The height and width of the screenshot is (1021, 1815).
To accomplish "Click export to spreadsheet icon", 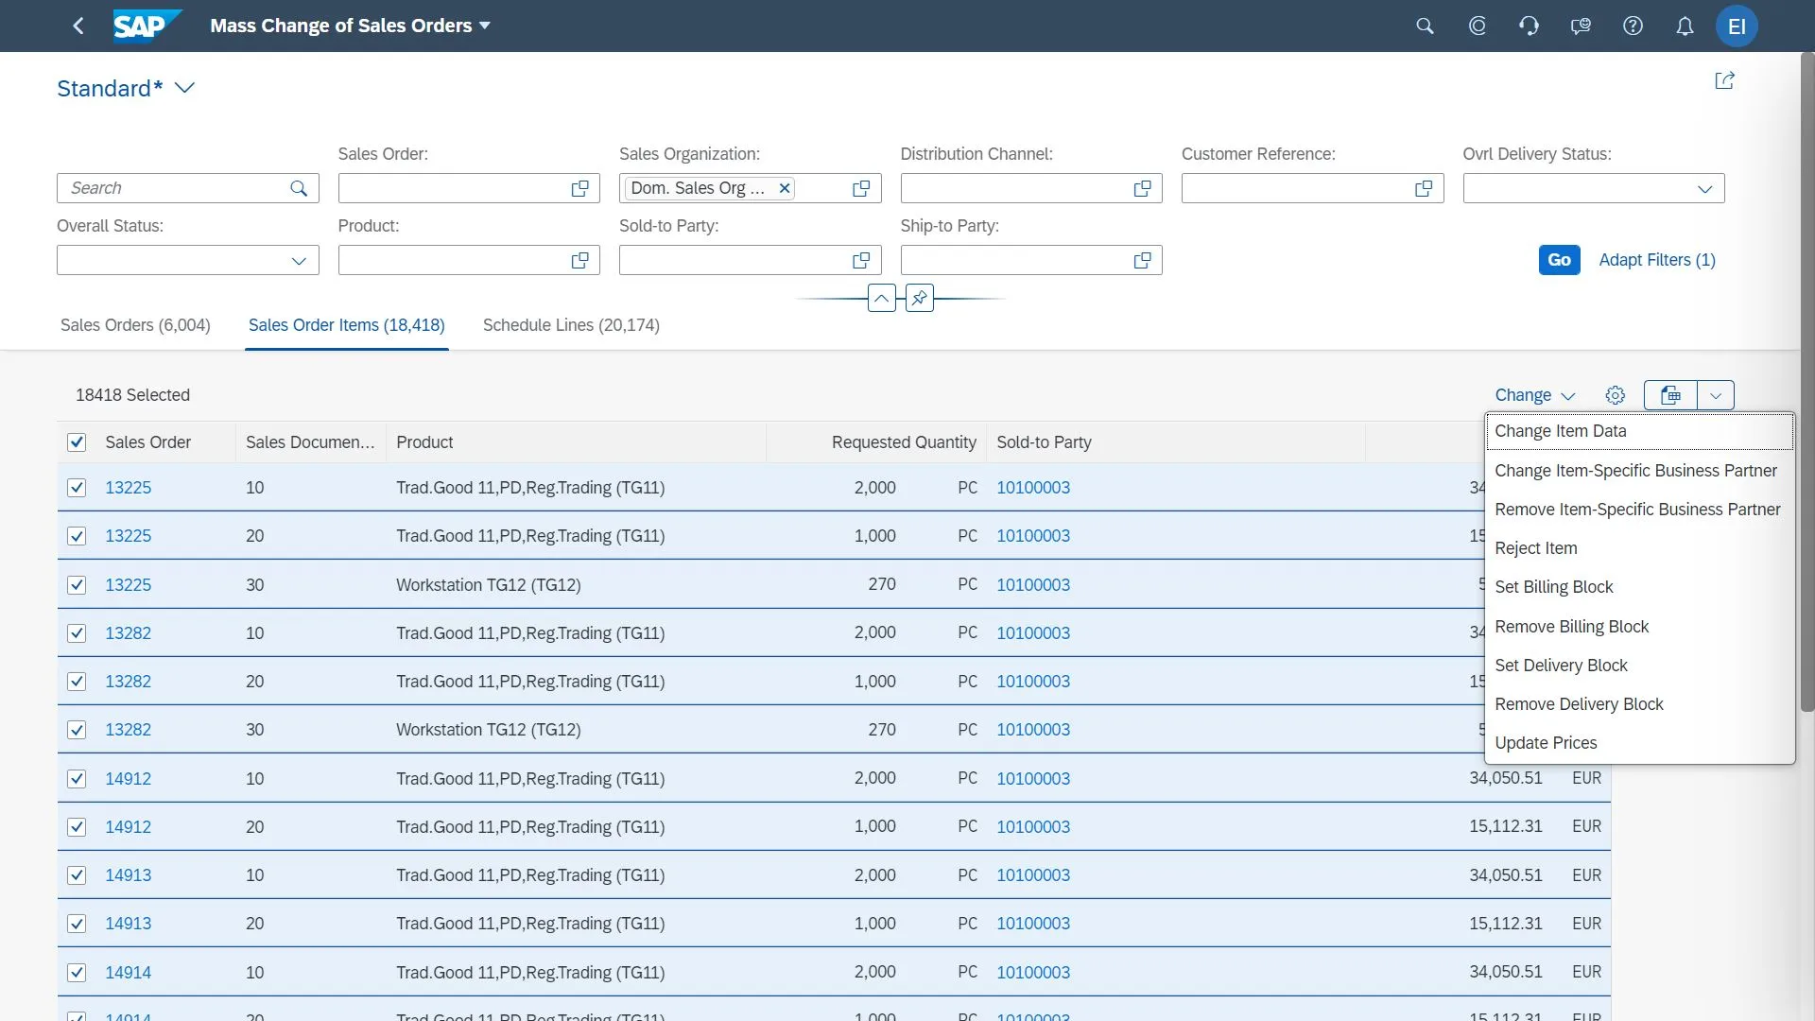I will tap(1670, 395).
